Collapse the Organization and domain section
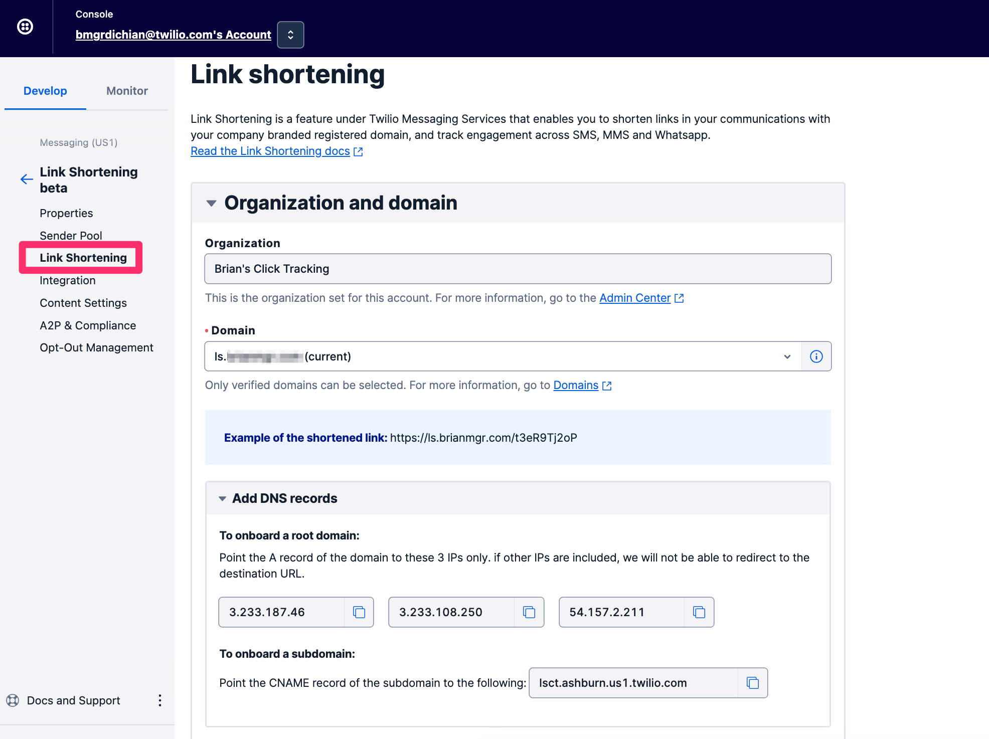 click(212, 203)
